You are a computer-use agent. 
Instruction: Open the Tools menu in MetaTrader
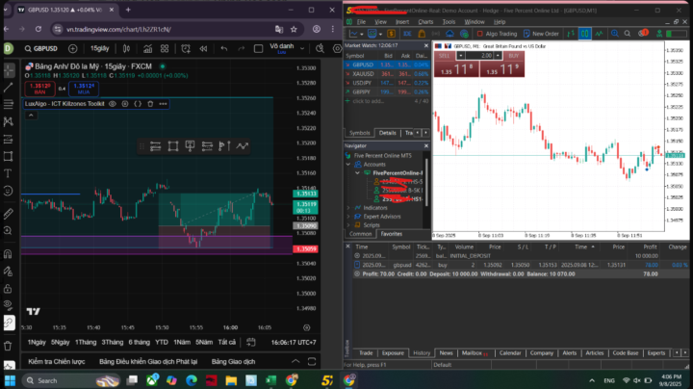tap(449, 21)
